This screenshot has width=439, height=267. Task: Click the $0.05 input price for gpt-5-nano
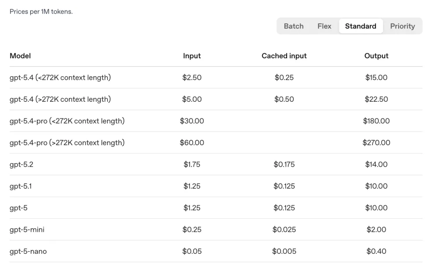(192, 251)
